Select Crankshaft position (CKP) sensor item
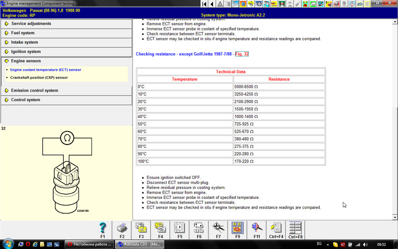The height and width of the screenshot is (249, 398). point(39,78)
